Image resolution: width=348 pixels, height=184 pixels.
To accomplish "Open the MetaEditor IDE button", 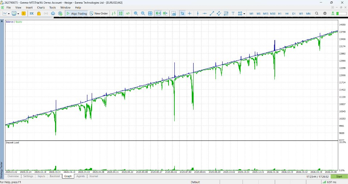I will [32, 13].
